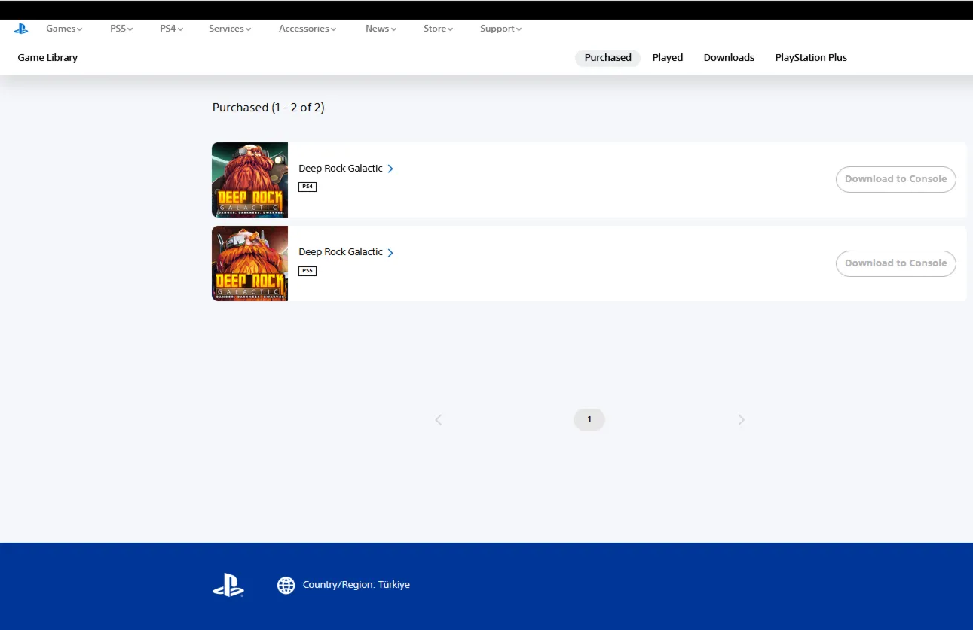Click the chevron beside the PS5 Deep Rock Galactic title
Viewport: 973px width, 630px height.
(x=390, y=253)
